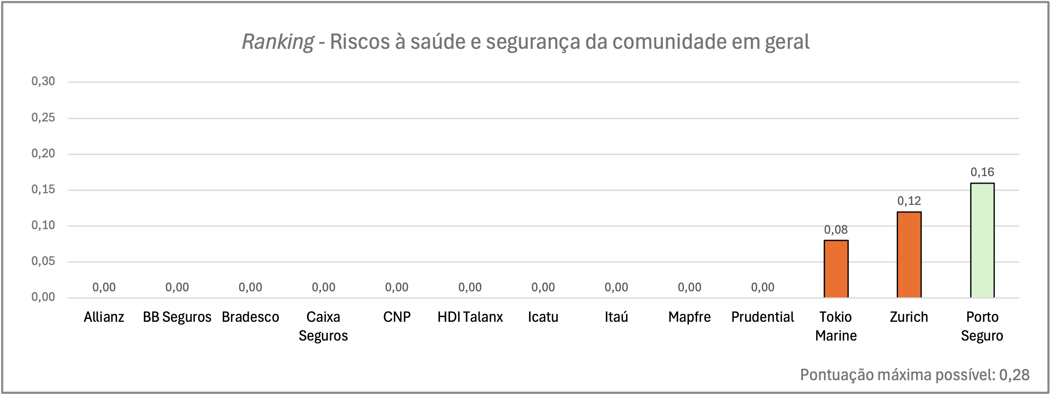Select the Prudential category label

(x=762, y=317)
